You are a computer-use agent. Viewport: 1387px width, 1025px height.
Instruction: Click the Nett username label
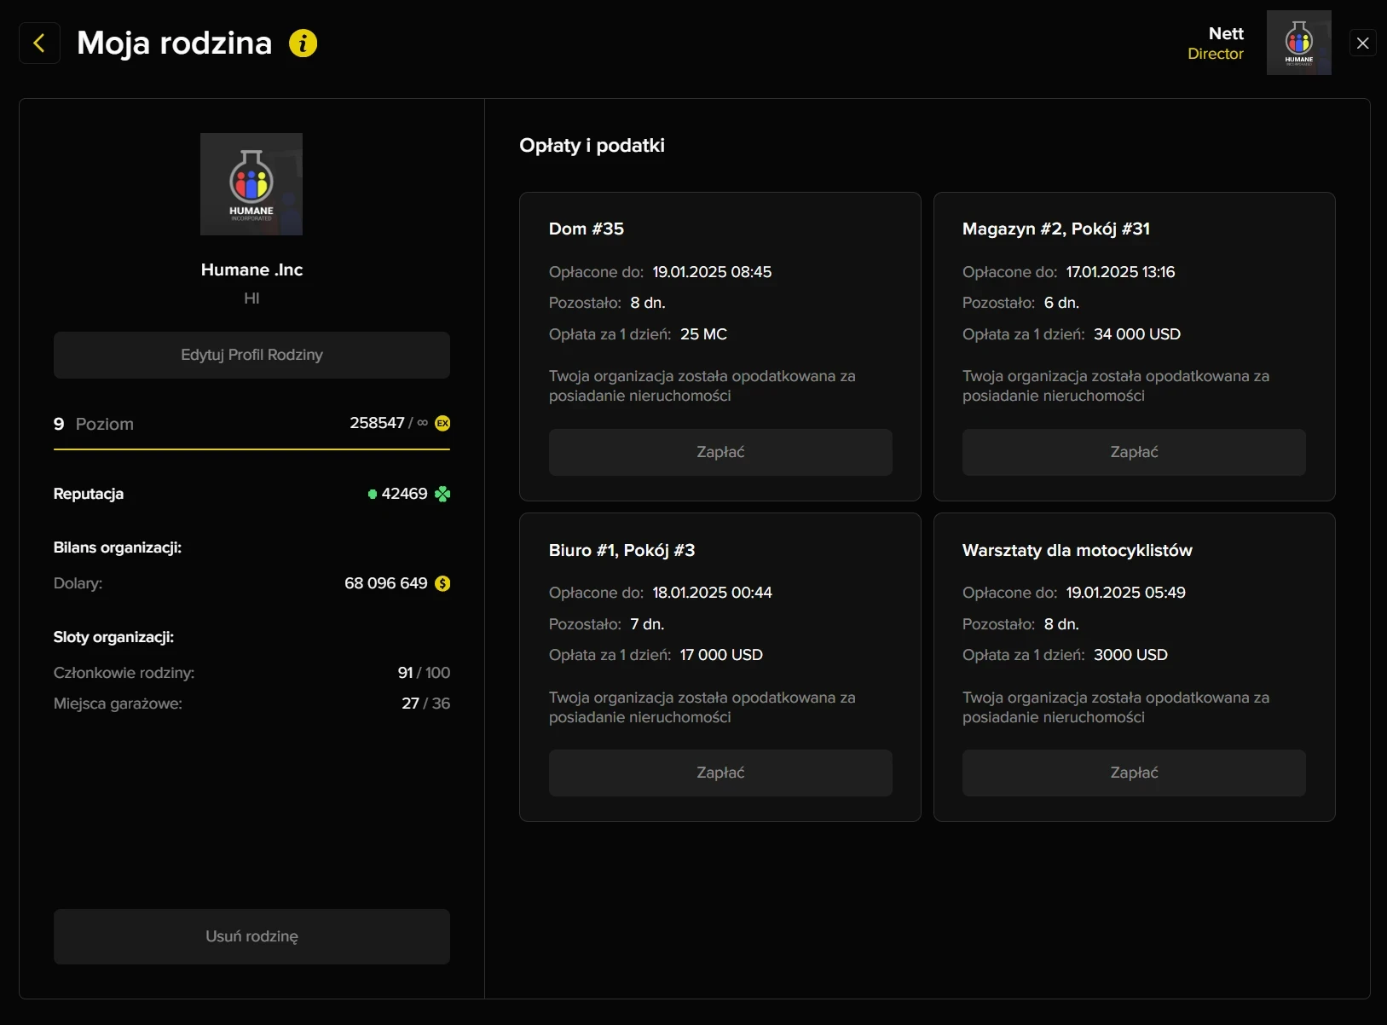click(1226, 33)
